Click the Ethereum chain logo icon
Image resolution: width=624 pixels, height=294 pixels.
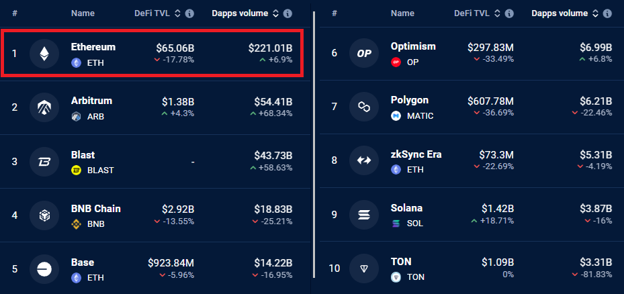(44, 54)
